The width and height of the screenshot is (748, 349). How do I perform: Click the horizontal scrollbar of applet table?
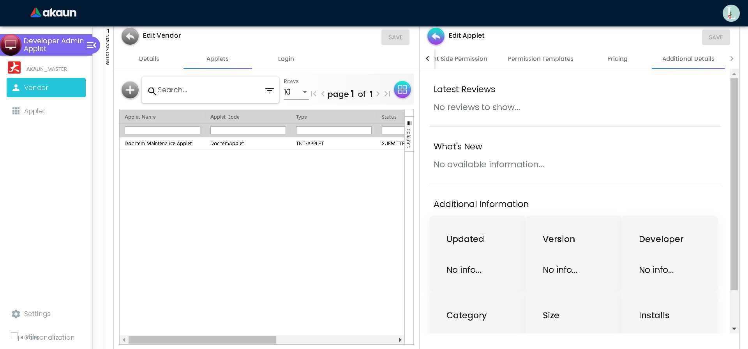pos(202,340)
